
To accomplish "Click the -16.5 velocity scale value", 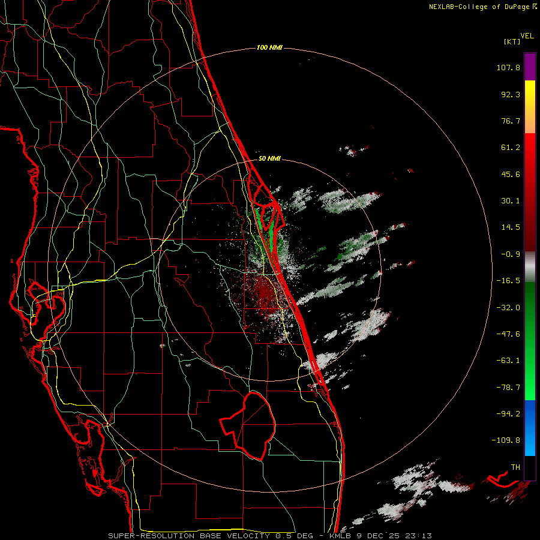I will 508,281.
